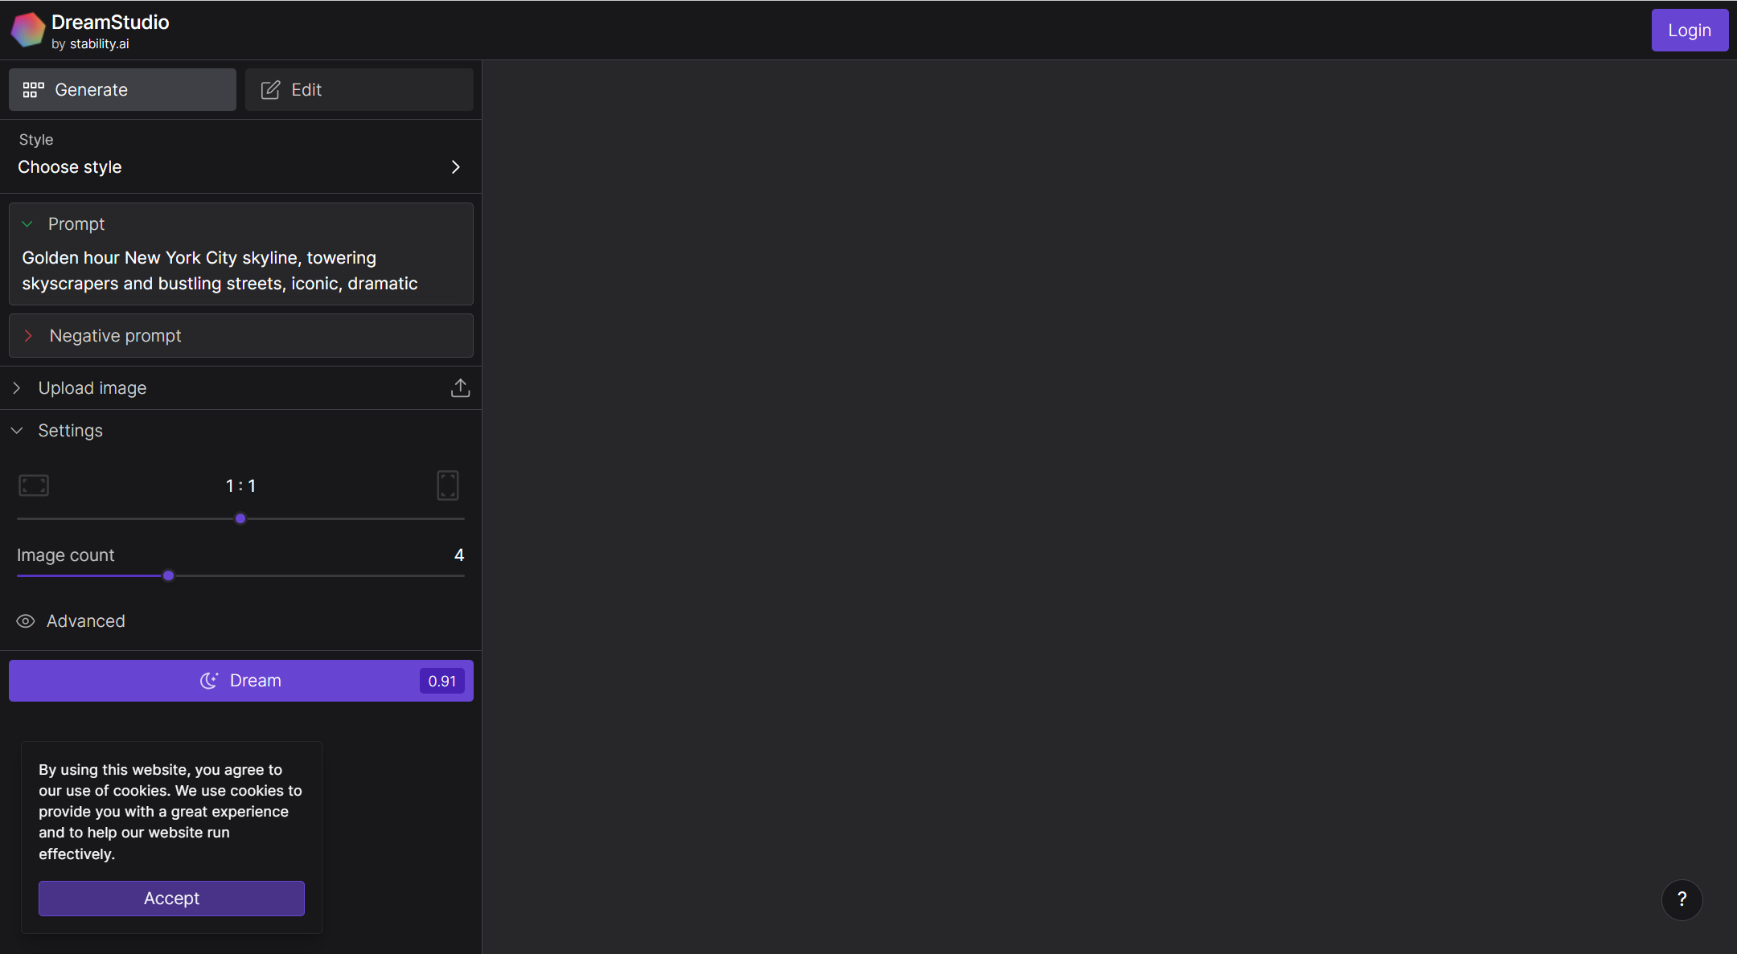Drag the Image count slider
Viewport: 1737px width, 954px height.
coord(167,575)
